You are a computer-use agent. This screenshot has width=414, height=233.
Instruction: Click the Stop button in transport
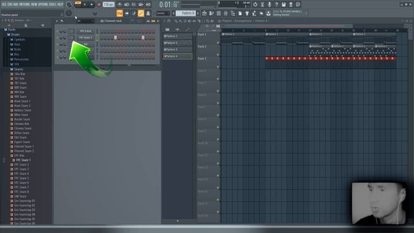click(x=91, y=5)
